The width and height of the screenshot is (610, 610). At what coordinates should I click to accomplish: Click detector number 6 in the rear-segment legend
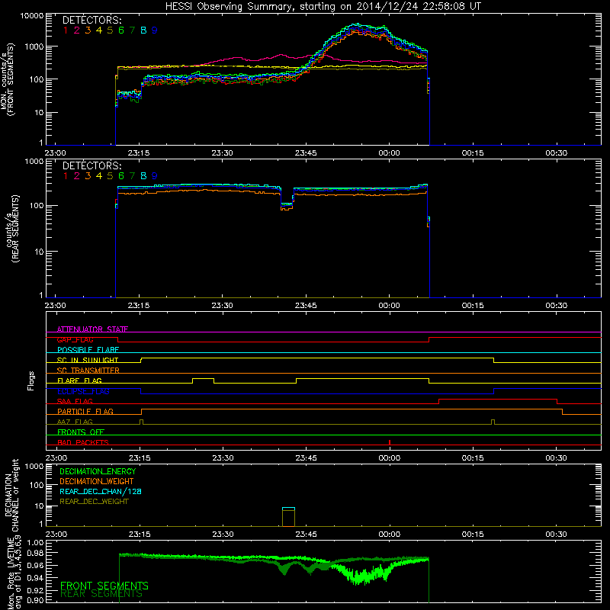tap(121, 176)
